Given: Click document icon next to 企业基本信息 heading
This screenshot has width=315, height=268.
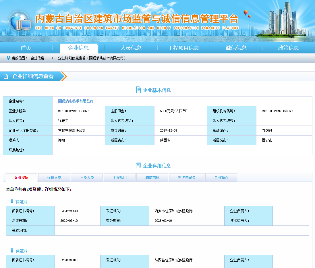Looking at the screenshot, I should [139, 90].
